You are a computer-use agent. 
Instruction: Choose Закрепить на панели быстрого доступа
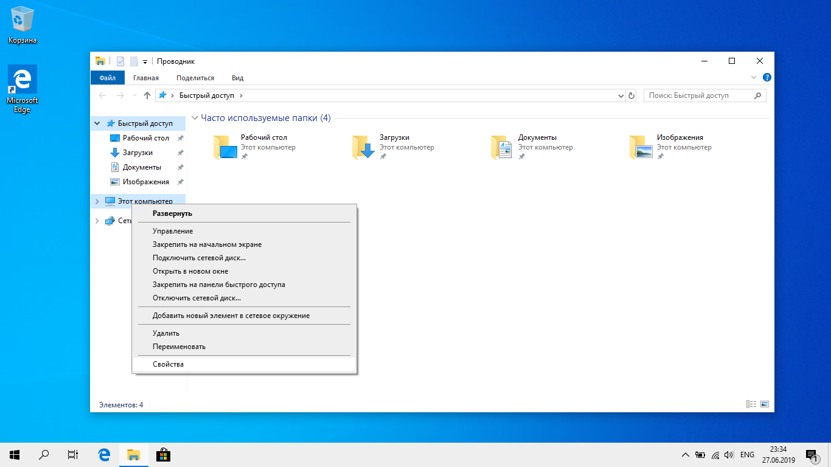(244, 285)
